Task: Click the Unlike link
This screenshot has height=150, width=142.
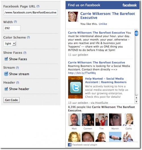Action: click(103, 24)
